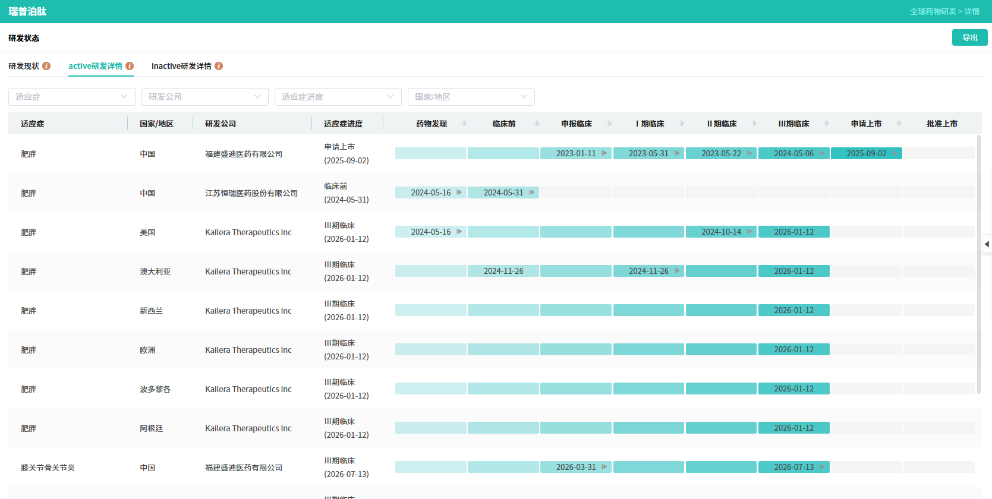
Task: Click the III期临床 stage header
Action: pos(794,124)
